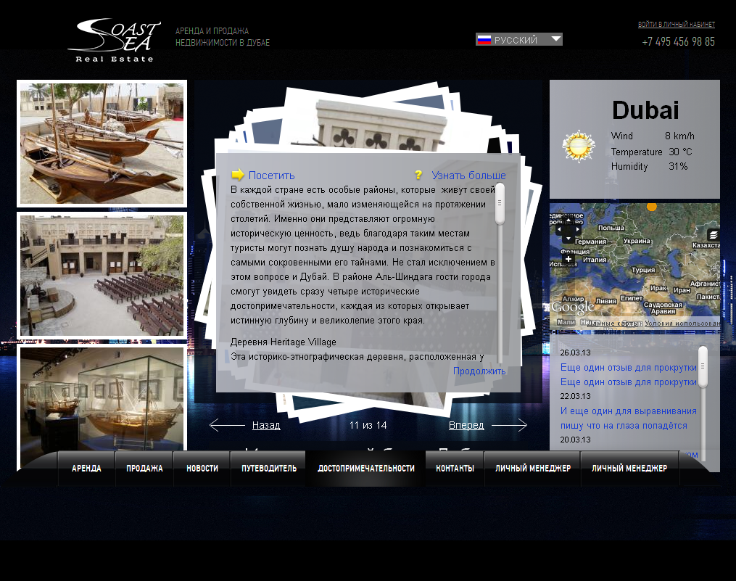Zoom in the map with plus button
The image size is (736, 581).
point(568,259)
